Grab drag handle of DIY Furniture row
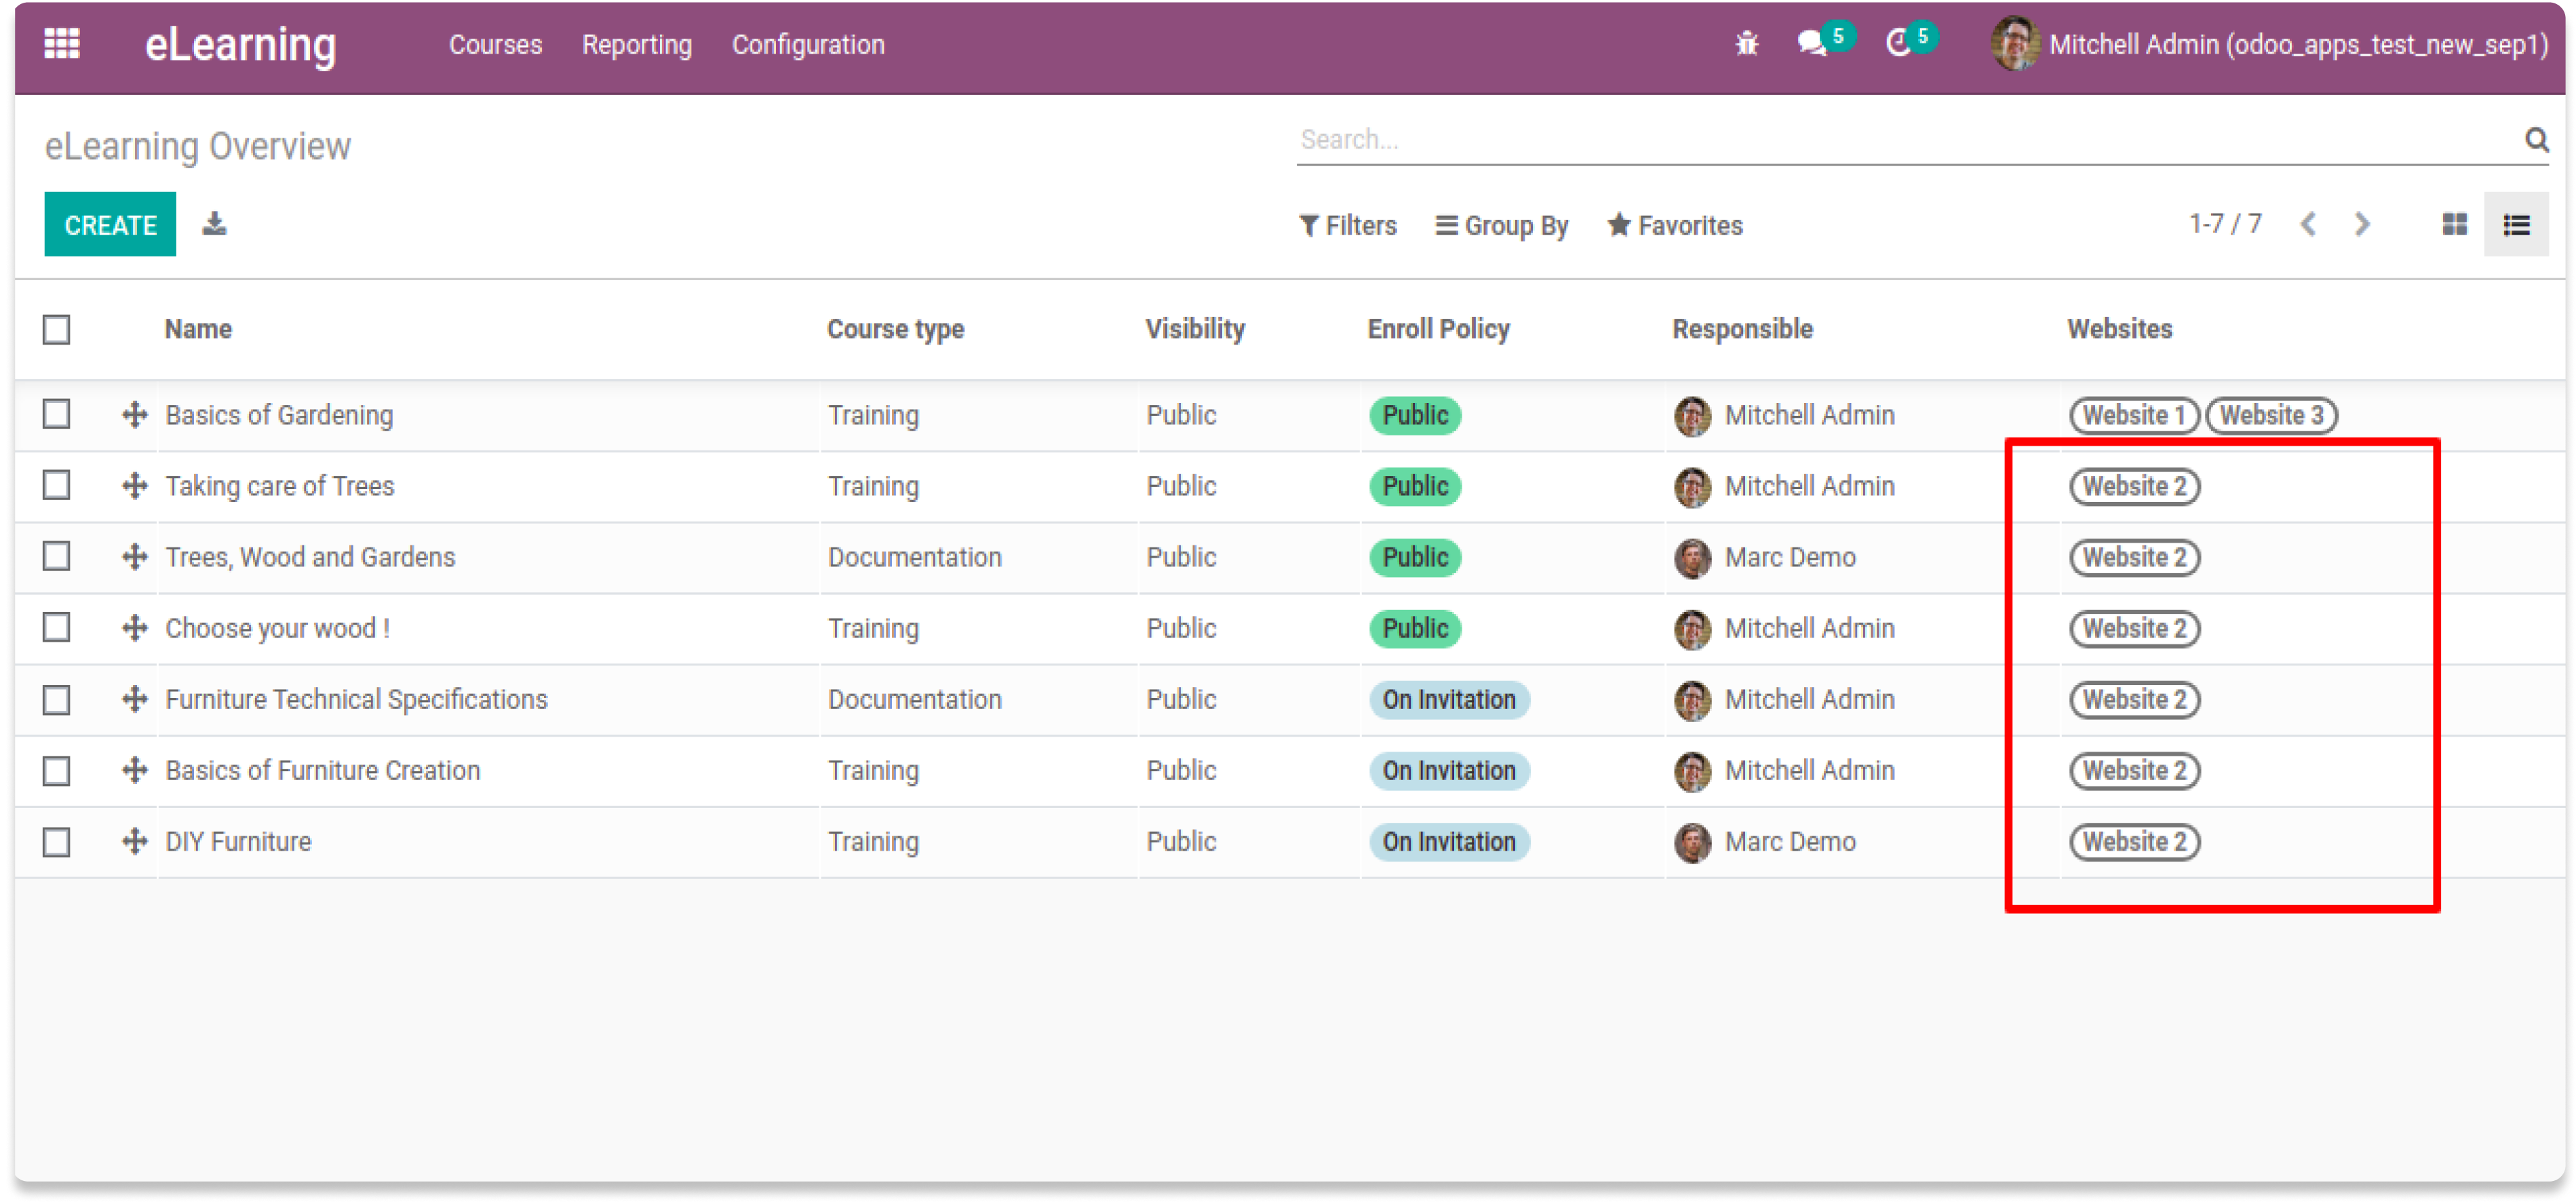 [x=135, y=842]
